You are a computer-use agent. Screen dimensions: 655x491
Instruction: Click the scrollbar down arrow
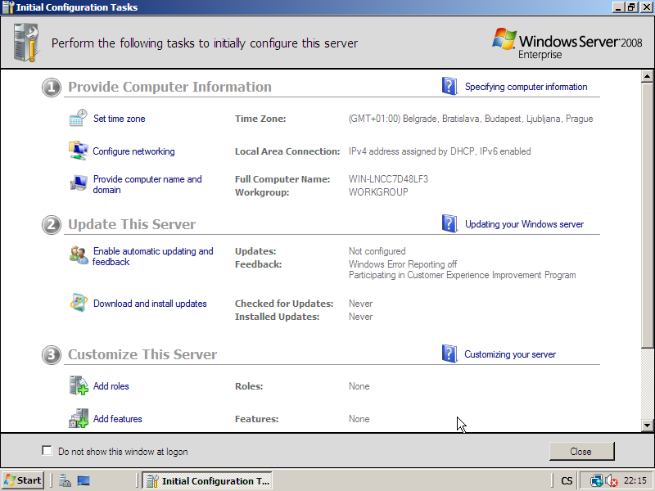coord(647,426)
